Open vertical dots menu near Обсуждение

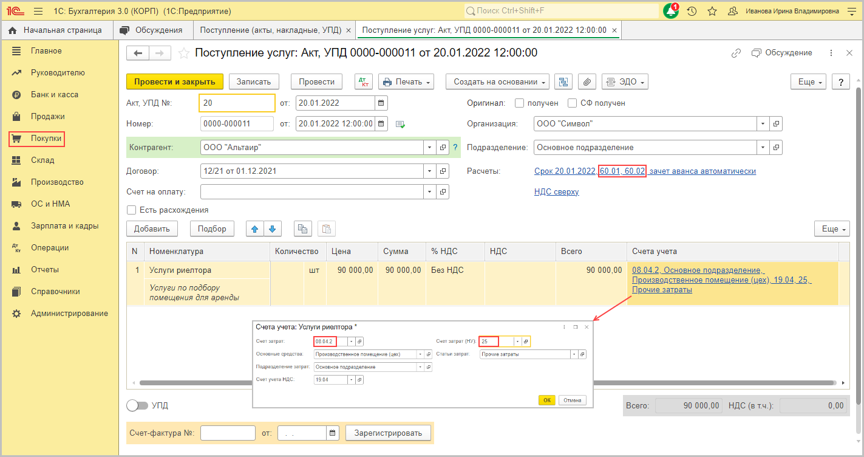coord(830,53)
